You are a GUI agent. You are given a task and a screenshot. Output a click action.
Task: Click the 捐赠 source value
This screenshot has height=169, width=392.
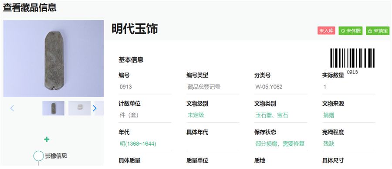(329, 115)
